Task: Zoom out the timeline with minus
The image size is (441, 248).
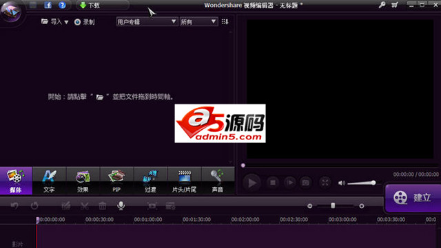Action: (309, 206)
